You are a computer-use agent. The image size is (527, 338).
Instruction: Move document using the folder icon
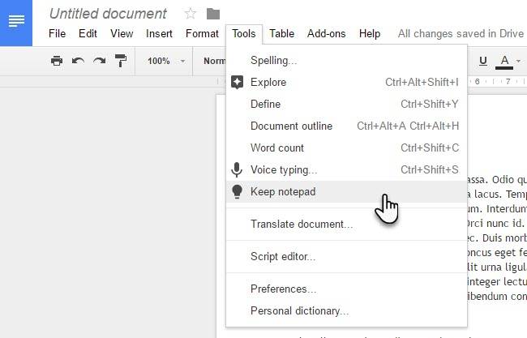point(213,14)
